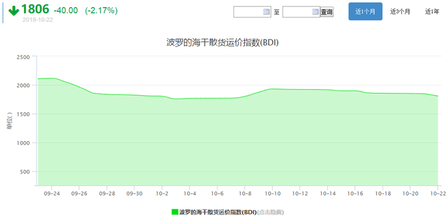Click the y-axis unit label 单位()

pyautogui.click(x=9, y=121)
